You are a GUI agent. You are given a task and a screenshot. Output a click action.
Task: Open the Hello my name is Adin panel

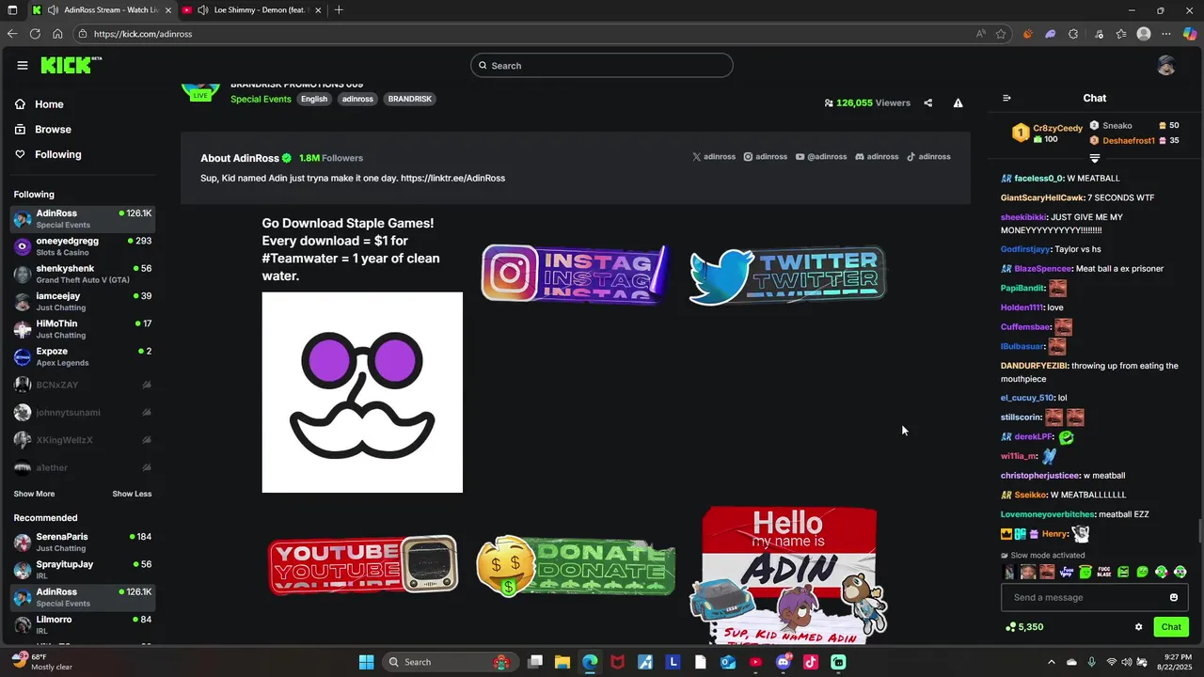788,575
